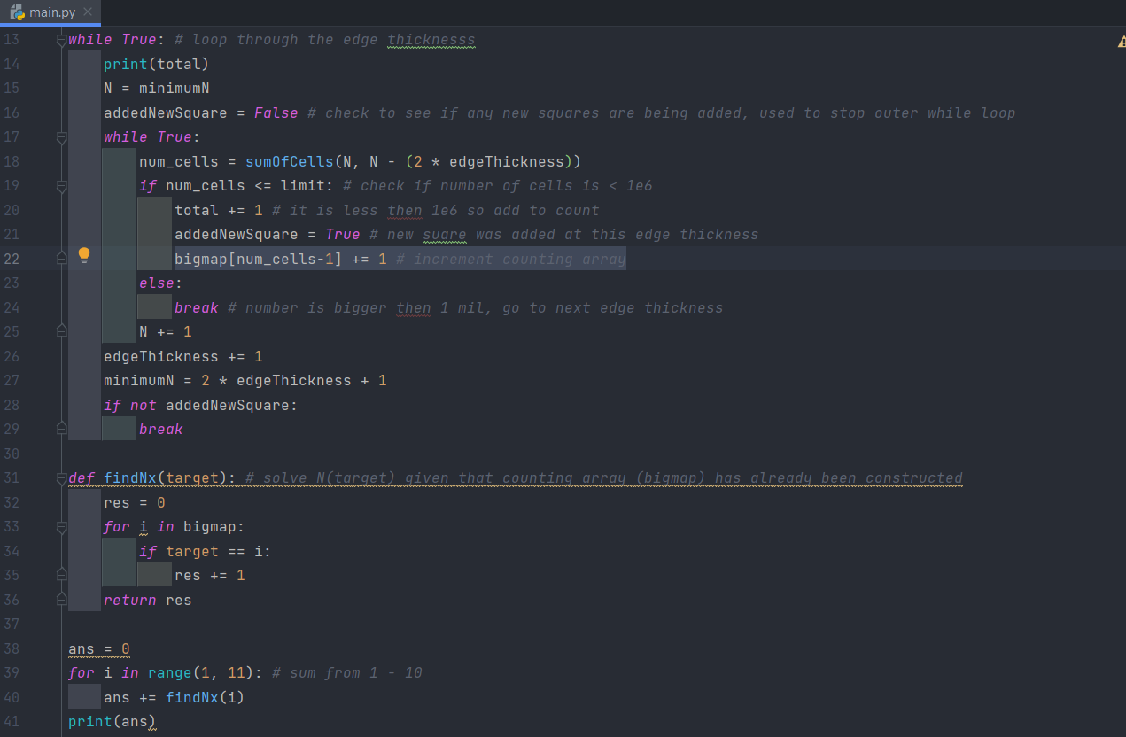Viewport: 1126px width, 737px height.
Task: Click the fold end marker on line 25
Action: pos(61,331)
